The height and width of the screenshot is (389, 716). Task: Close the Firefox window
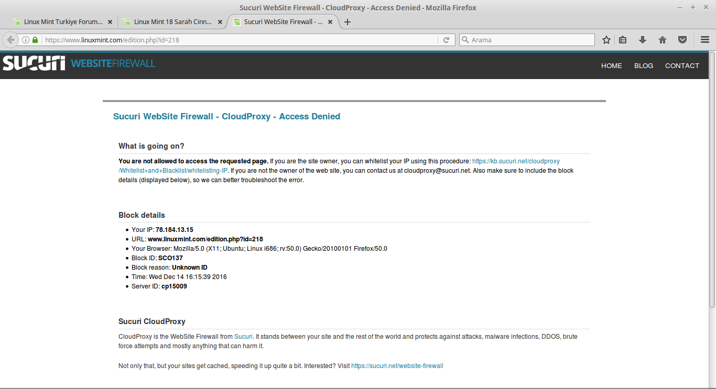pos(705,7)
